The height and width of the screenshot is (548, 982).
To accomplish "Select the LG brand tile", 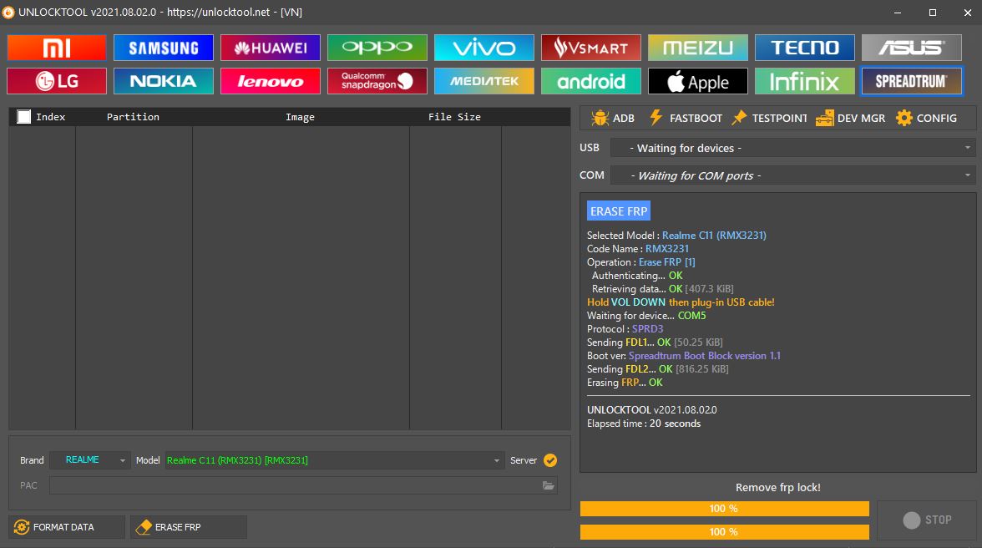I will pos(57,81).
